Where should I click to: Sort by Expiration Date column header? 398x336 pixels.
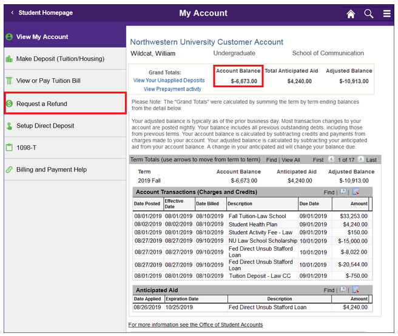click(182, 299)
